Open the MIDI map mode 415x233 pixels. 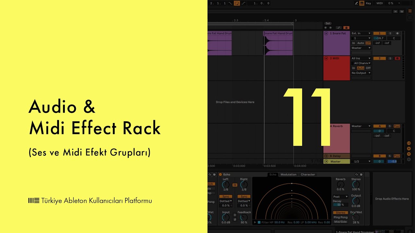(380, 3)
